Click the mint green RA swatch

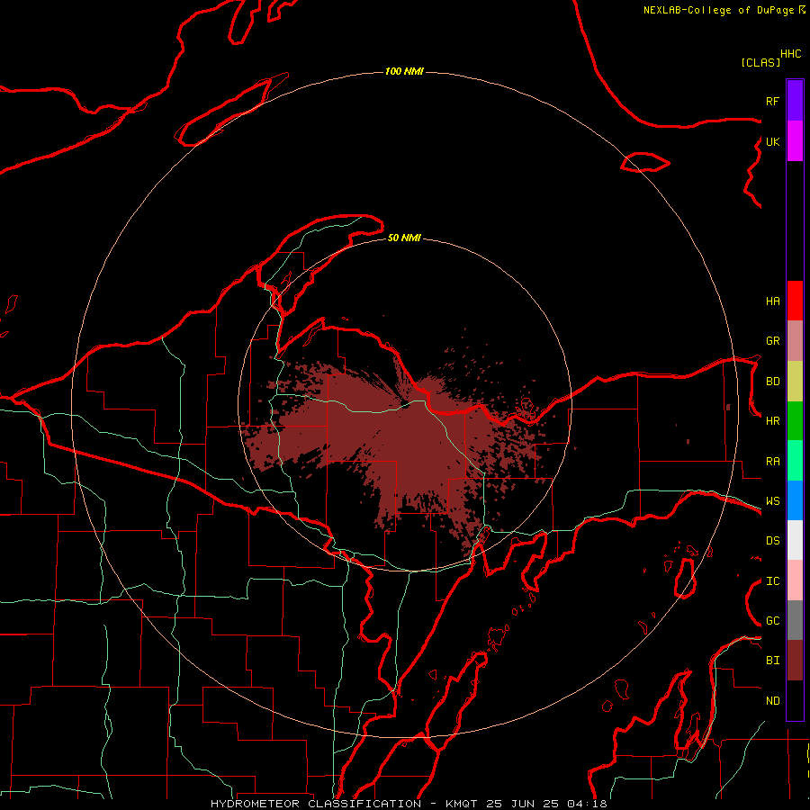pyautogui.click(x=795, y=461)
